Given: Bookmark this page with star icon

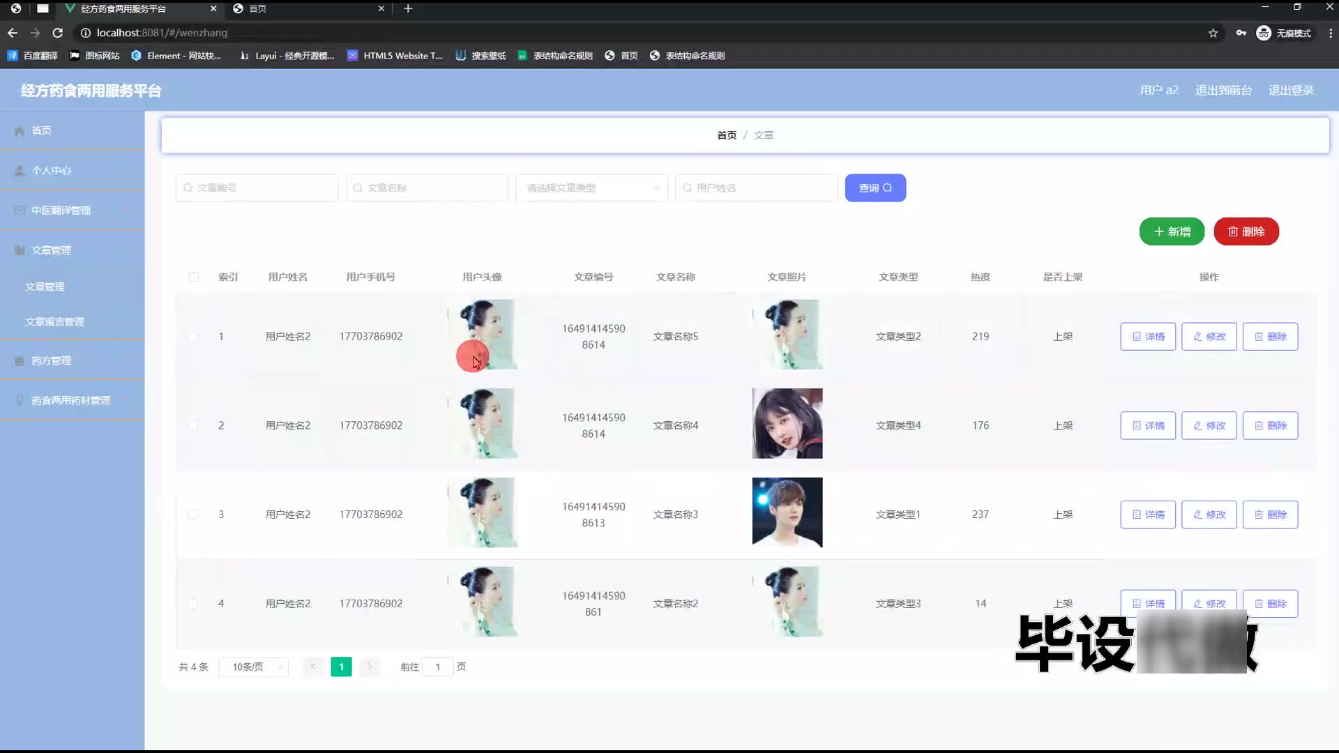Looking at the screenshot, I should 1213,33.
